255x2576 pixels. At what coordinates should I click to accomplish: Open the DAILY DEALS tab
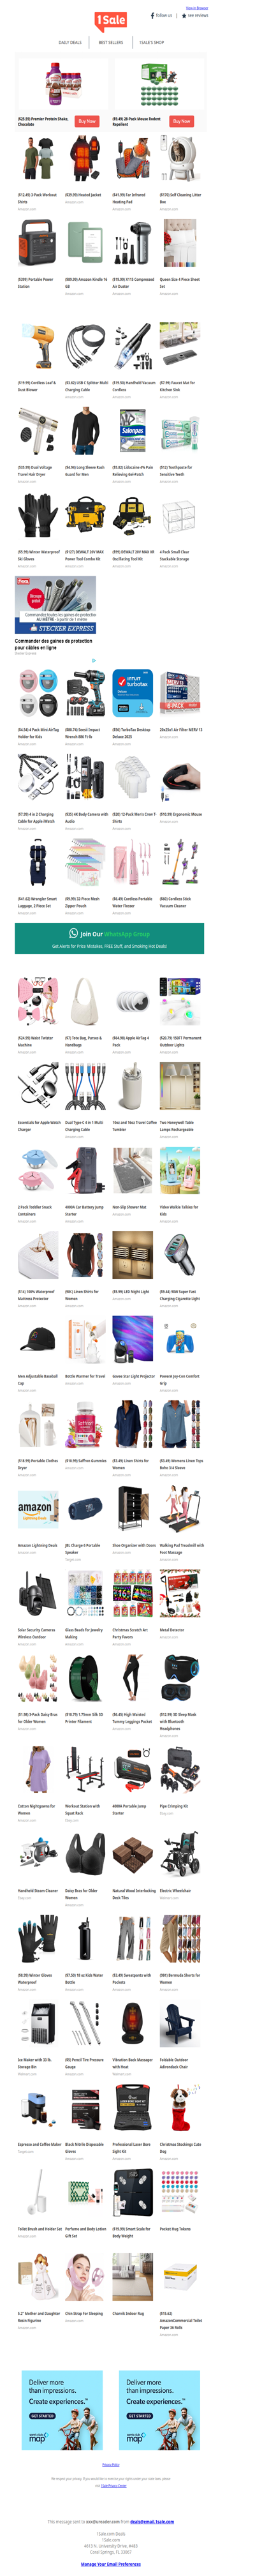pos(70,43)
